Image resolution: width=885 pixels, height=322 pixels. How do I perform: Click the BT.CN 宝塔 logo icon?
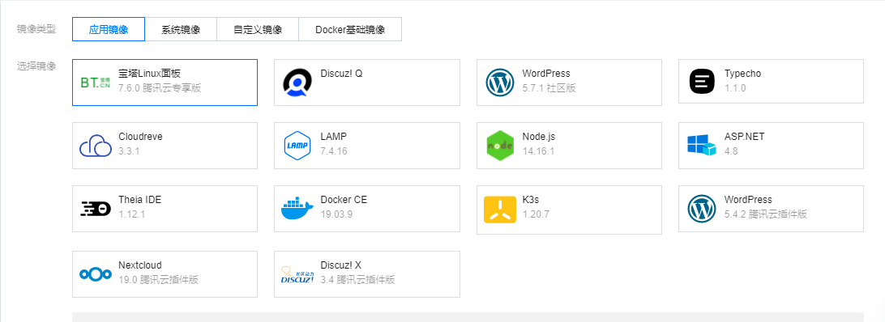(x=95, y=83)
